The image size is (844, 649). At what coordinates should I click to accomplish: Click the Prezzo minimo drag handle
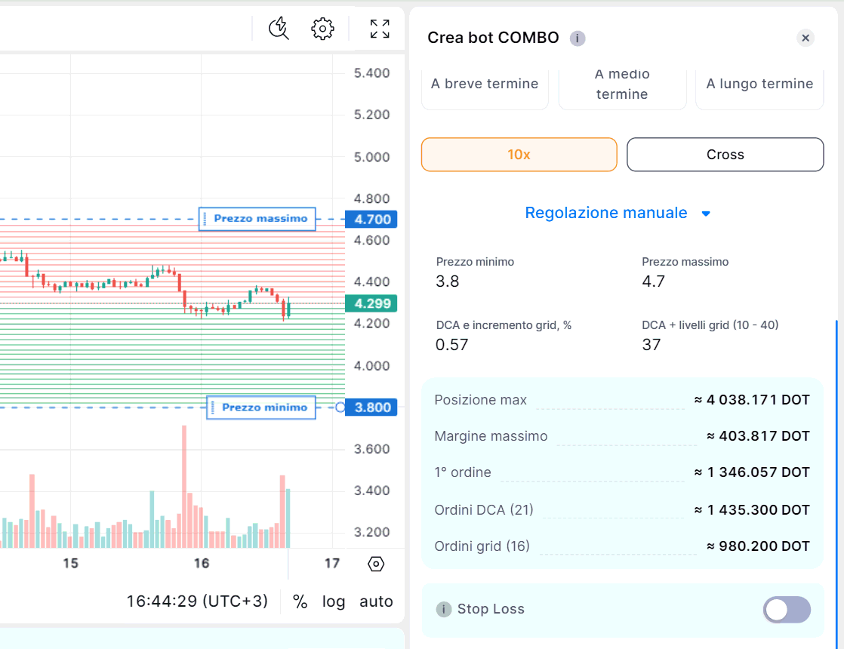214,408
